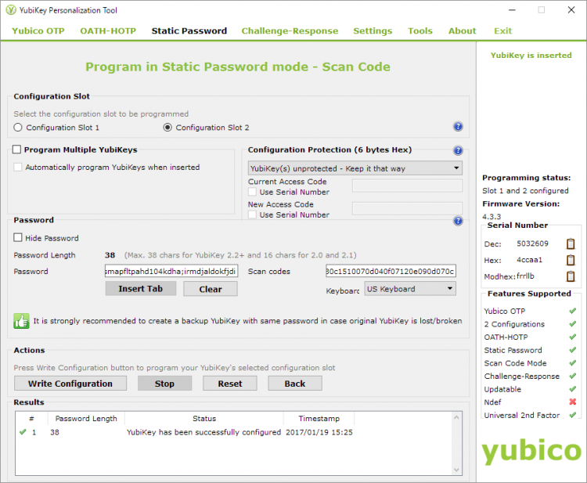Image resolution: width=587 pixels, height=483 pixels.
Task: Click the green thumbs-up backup icon
Action: [x=21, y=321]
